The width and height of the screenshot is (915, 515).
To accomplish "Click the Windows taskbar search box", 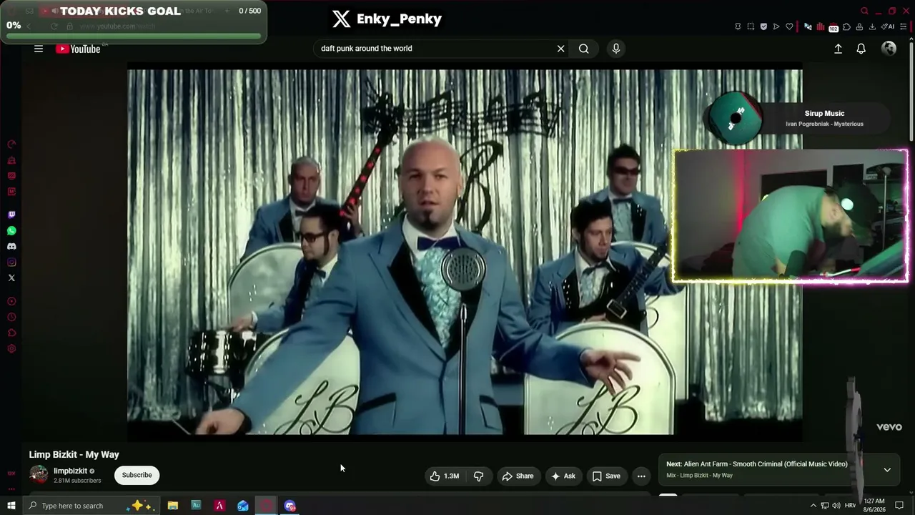I will pyautogui.click(x=92, y=506).
